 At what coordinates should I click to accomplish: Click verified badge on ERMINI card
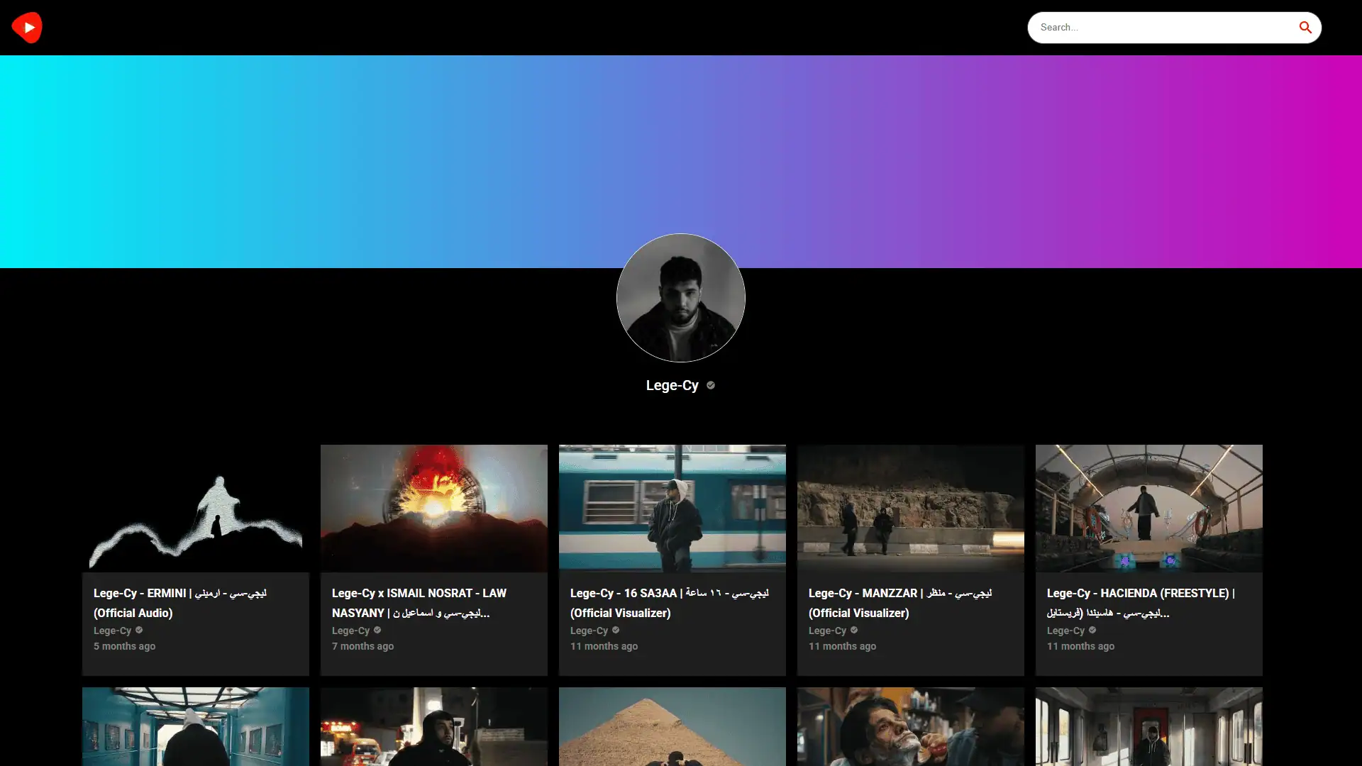[139, 630]
